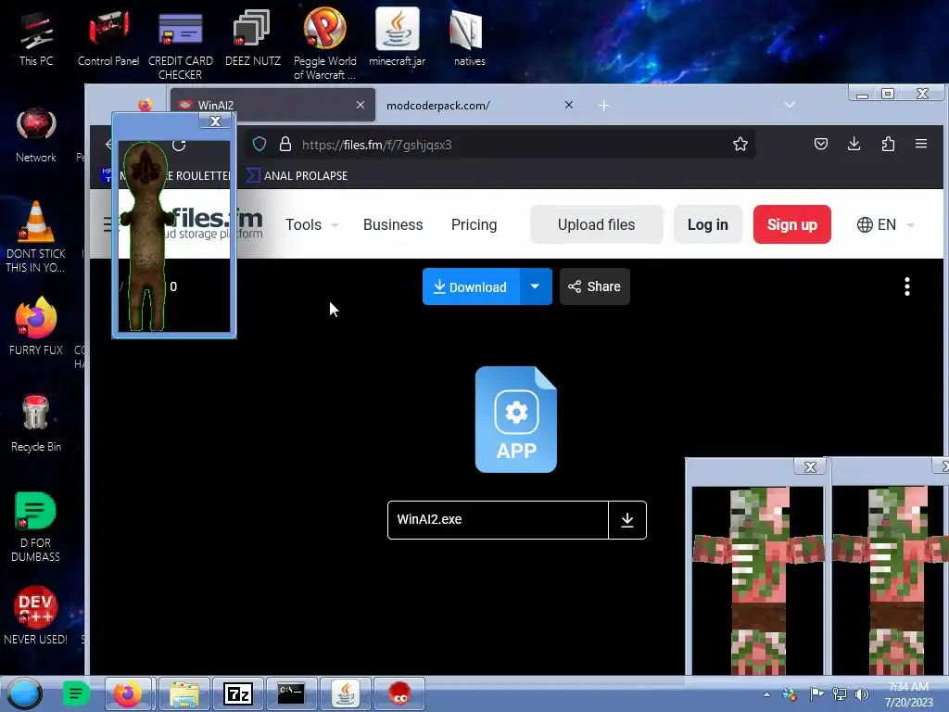Image resolution: width=949 pixels, height=712 pixels.
Task: Open ANAL PROLAPSE bookmark
Action: (297, 175)
